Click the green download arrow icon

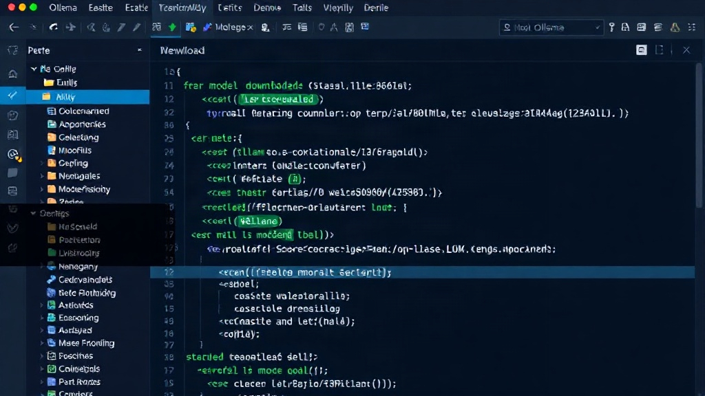click(172, 27)
